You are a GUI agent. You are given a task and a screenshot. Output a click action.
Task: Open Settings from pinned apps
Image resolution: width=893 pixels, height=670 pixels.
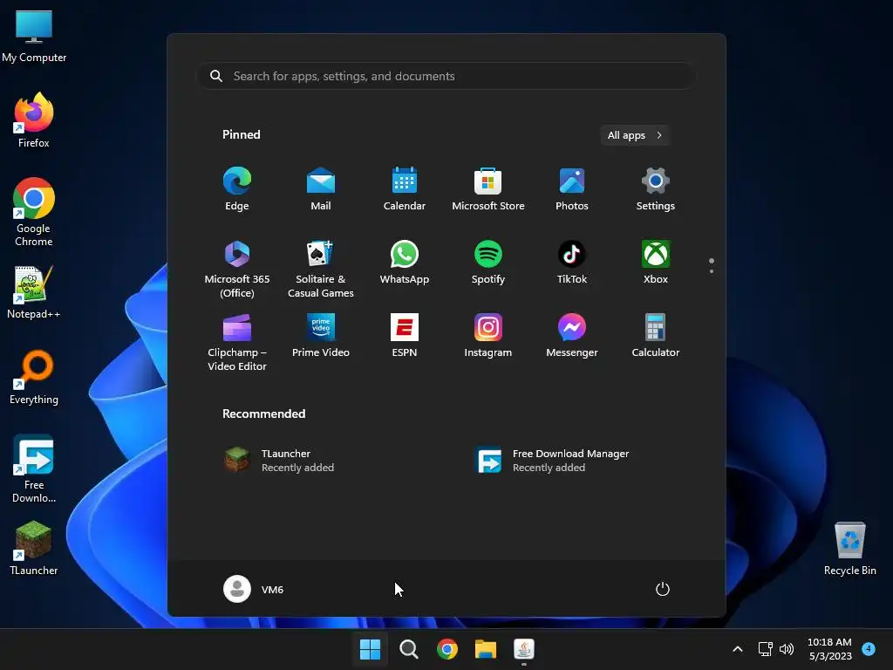pos(656,189)
